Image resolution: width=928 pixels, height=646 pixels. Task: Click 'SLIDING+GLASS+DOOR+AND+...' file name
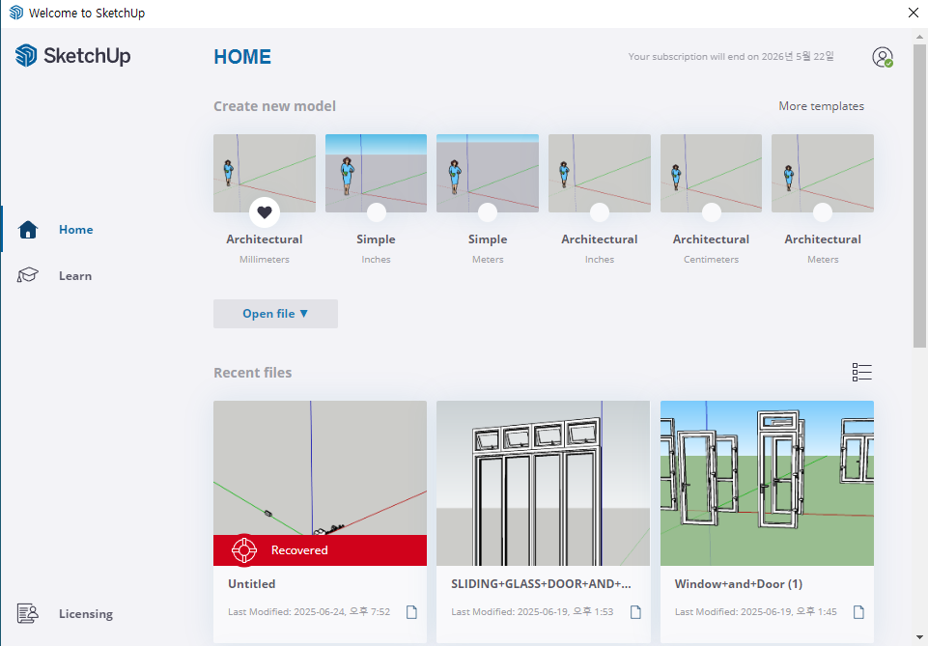[541, 584]
